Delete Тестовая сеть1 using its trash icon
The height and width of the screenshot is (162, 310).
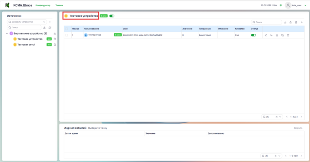point(55,45)
